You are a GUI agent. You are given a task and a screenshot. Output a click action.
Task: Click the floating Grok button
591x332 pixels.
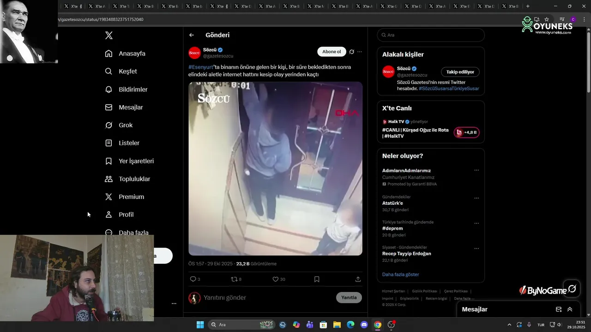[x=572, y=289]
